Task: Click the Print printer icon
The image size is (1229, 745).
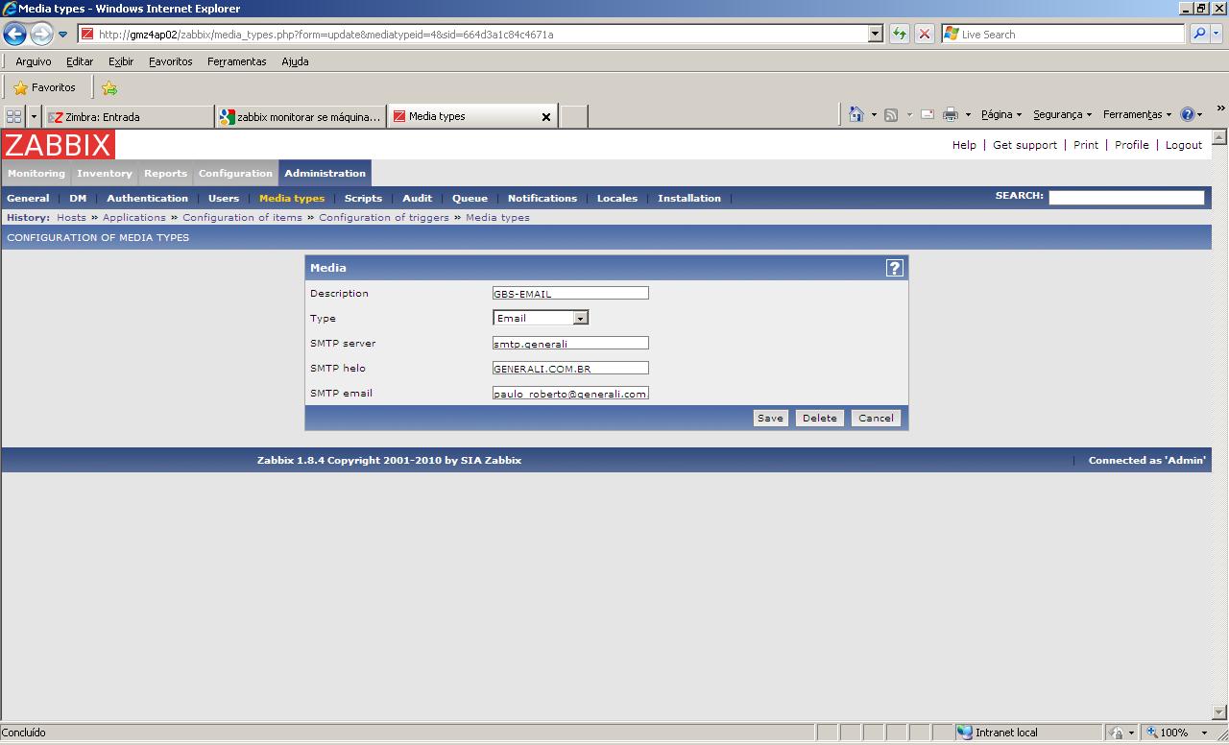Action: 951,114
